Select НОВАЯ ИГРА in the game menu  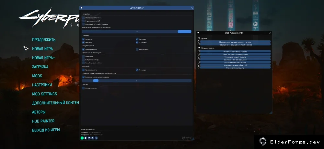42,49
